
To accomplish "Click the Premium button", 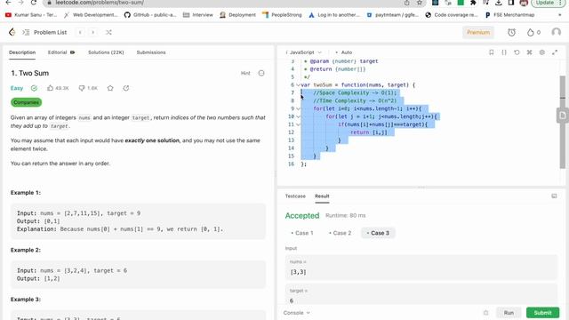I will coord(478,32).
